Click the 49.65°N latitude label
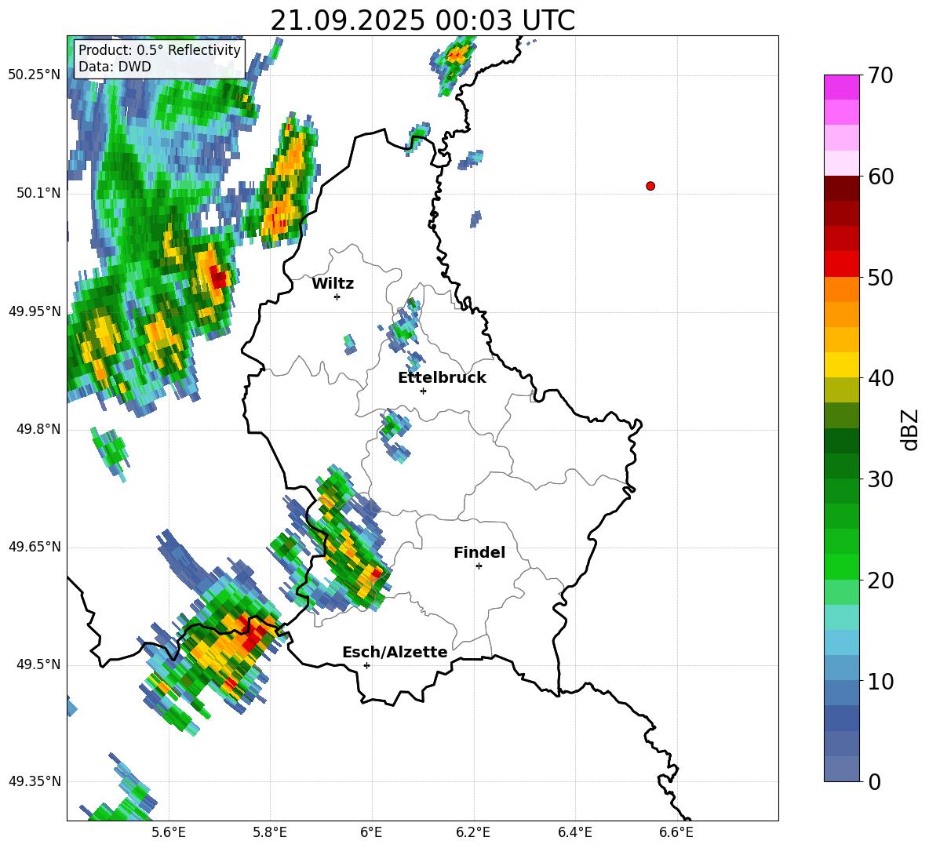 click(x=35, y=547)
